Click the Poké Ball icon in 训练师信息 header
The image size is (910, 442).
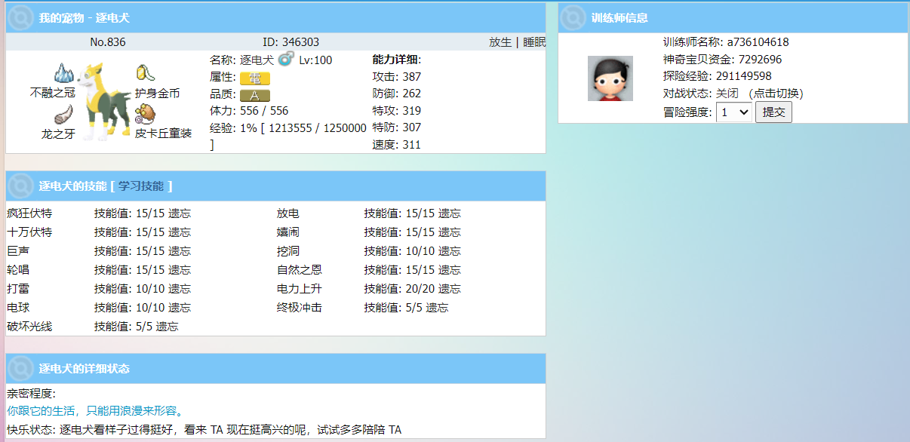pyautogui.click(x=573, y=17)
